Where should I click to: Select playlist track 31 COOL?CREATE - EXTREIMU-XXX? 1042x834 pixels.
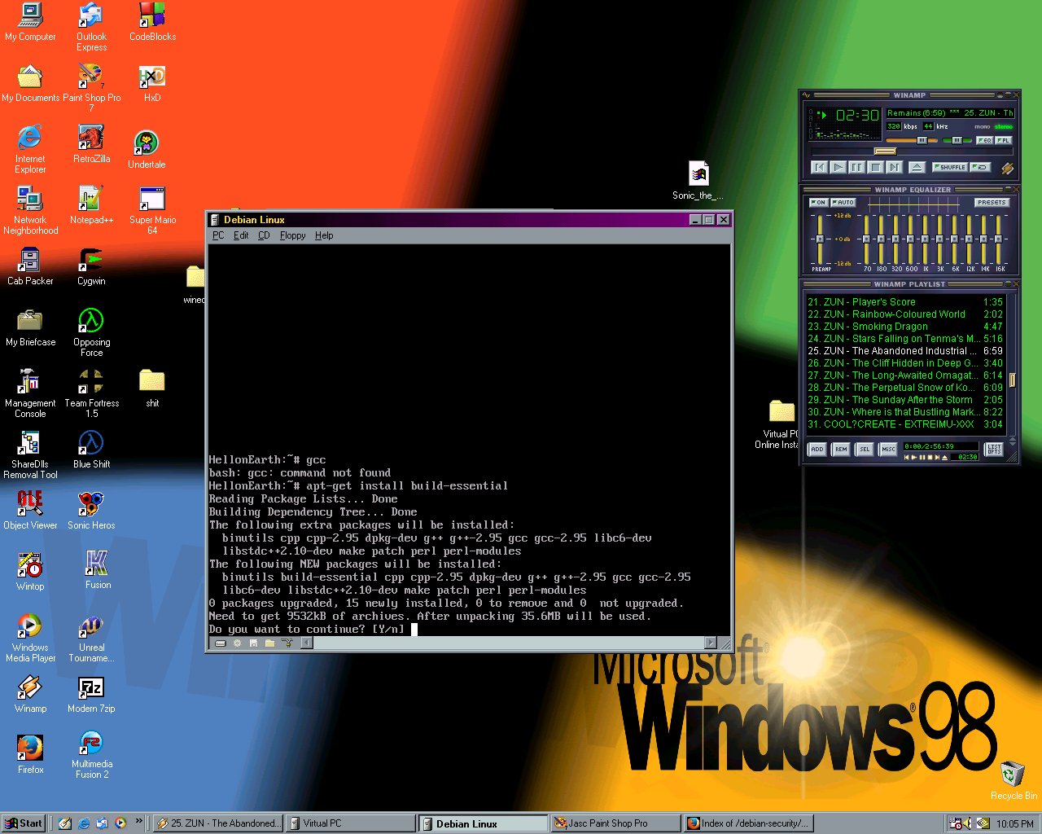pyautogui.click(x=904, y=424)
